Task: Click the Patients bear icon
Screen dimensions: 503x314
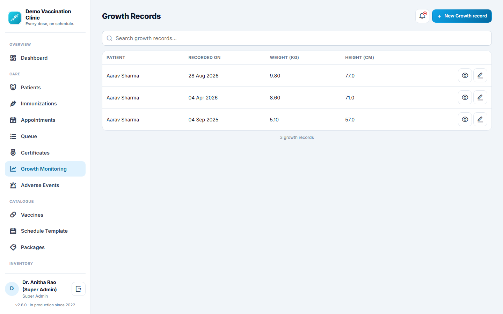Action: coord(13,88)
